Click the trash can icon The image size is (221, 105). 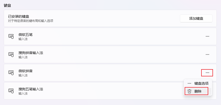point(189,91)
